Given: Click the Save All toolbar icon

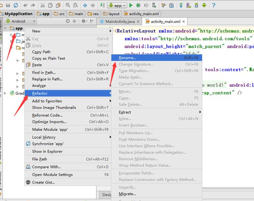Looking at the screenshot, I should (x=8, y=5).
